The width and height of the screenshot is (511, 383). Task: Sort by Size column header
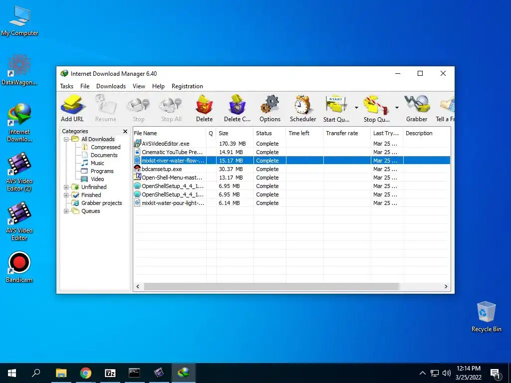pyautogui.click(x=235, y=133)
